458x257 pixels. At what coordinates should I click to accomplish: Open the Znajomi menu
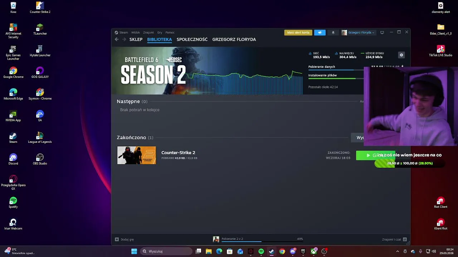click(x=148, y=32)
